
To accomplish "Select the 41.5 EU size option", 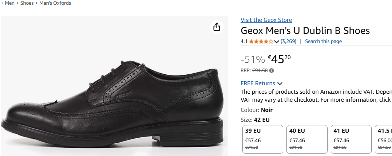I will 384,139.
